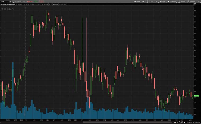Viewport: 201px width, 124px height.
Task: Click the 540 price level on axis
Action: pos(195,114)
